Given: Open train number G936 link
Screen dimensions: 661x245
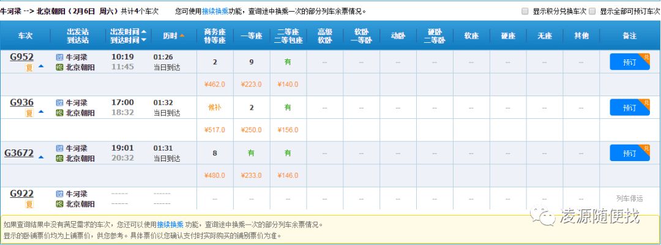Looking at the screenshot, I should coord(21,102).
